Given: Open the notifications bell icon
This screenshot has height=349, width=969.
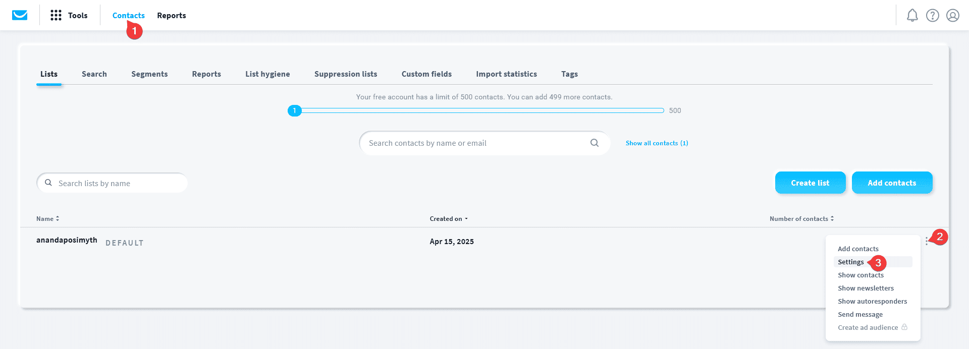Looking at the screenshot, I should click(912, 16).
